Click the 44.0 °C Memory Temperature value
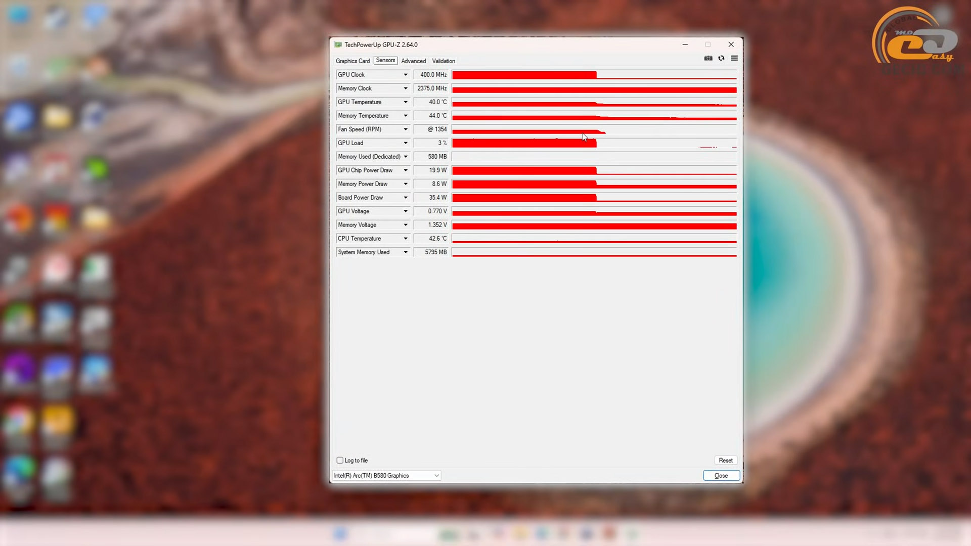This screenshot has width=971, height=546. point(431,116)
